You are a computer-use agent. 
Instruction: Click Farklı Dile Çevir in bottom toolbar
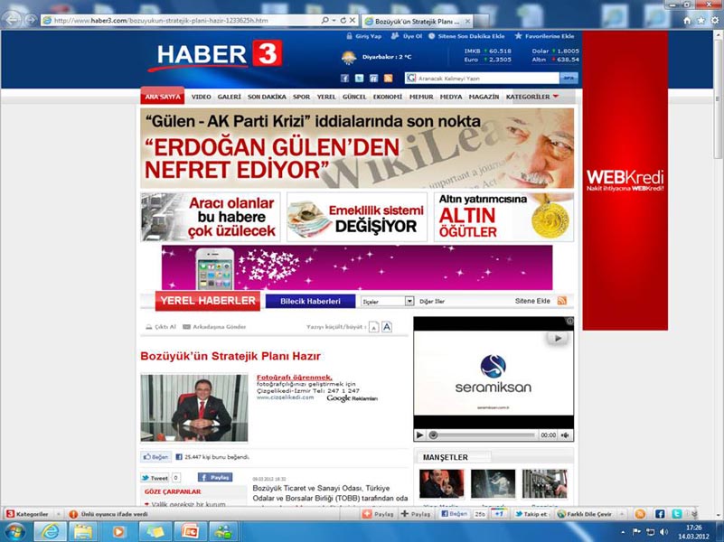coord(585,514)
